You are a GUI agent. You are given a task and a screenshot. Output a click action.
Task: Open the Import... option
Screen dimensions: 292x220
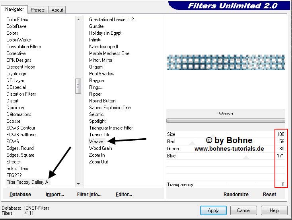(x=55, y=194)
